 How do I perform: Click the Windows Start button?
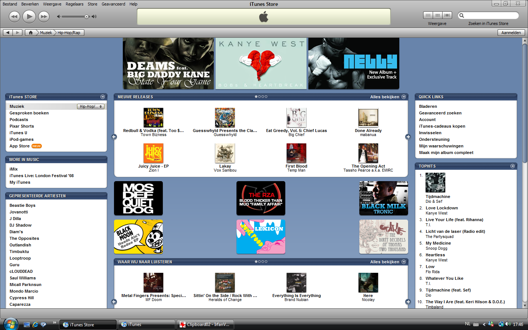(x=11, y=324)
